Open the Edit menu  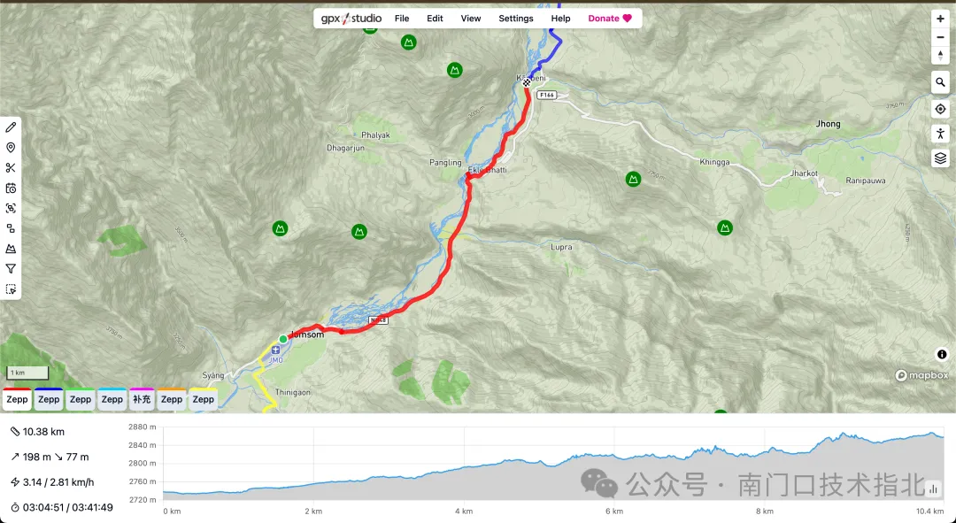coord(435,18)
